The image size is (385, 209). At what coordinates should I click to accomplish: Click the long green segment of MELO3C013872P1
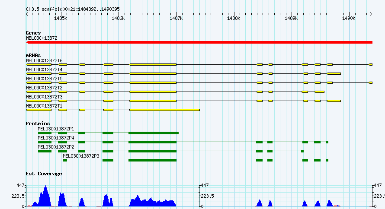[154, 133]
